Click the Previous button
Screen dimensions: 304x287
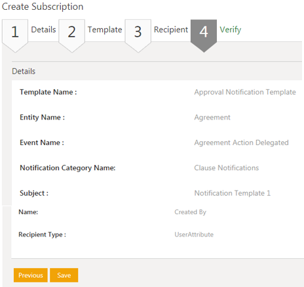31,275
